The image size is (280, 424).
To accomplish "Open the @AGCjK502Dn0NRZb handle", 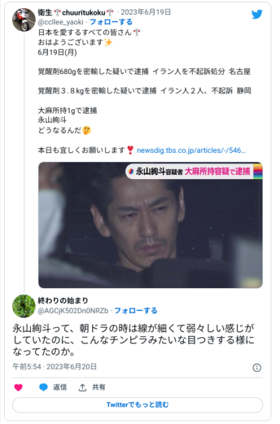I will tap(73, 311).
